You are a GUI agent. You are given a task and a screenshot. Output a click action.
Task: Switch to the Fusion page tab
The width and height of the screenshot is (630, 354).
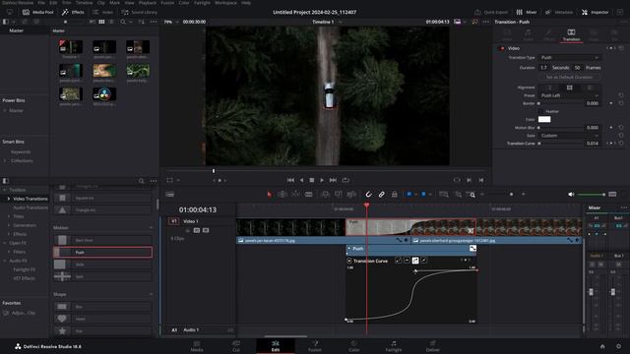point(315,346)
